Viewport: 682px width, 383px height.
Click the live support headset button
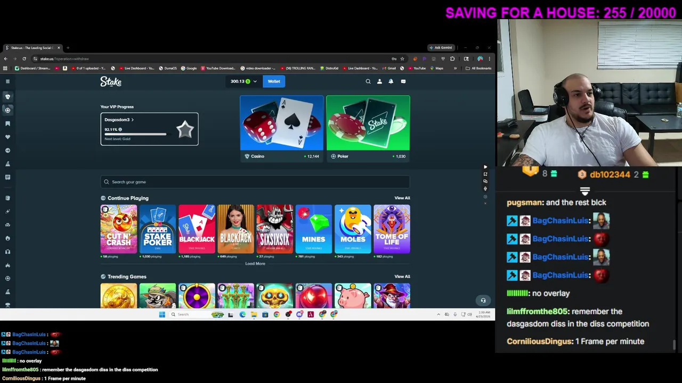coord(483,301)
